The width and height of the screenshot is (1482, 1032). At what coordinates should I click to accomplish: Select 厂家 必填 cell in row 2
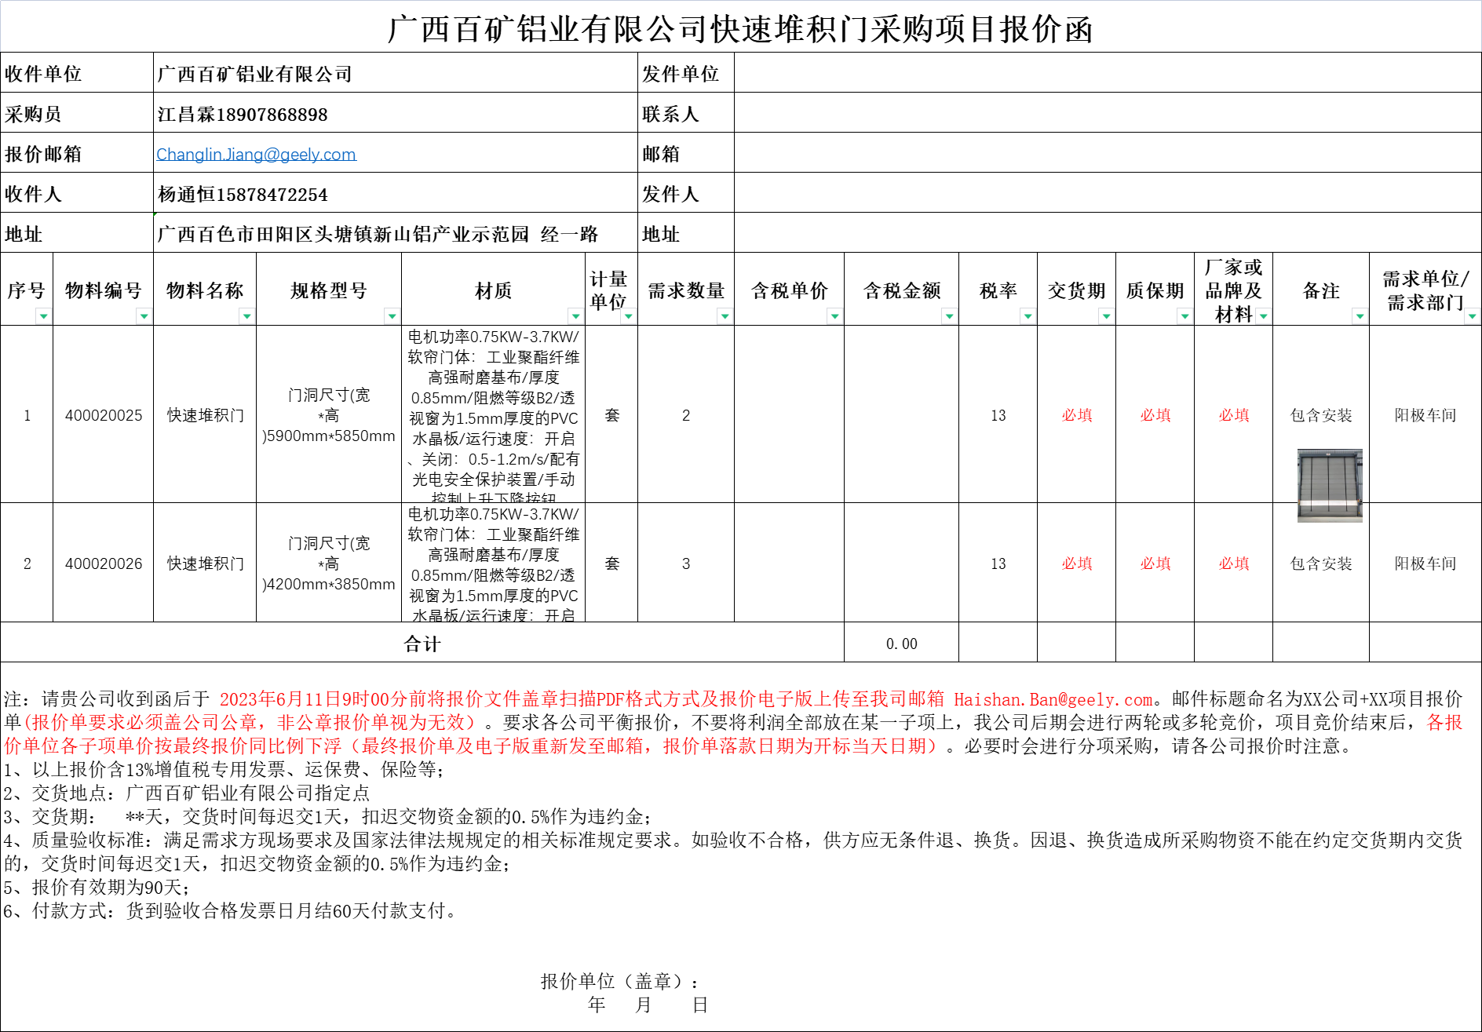coord(1234,563)
